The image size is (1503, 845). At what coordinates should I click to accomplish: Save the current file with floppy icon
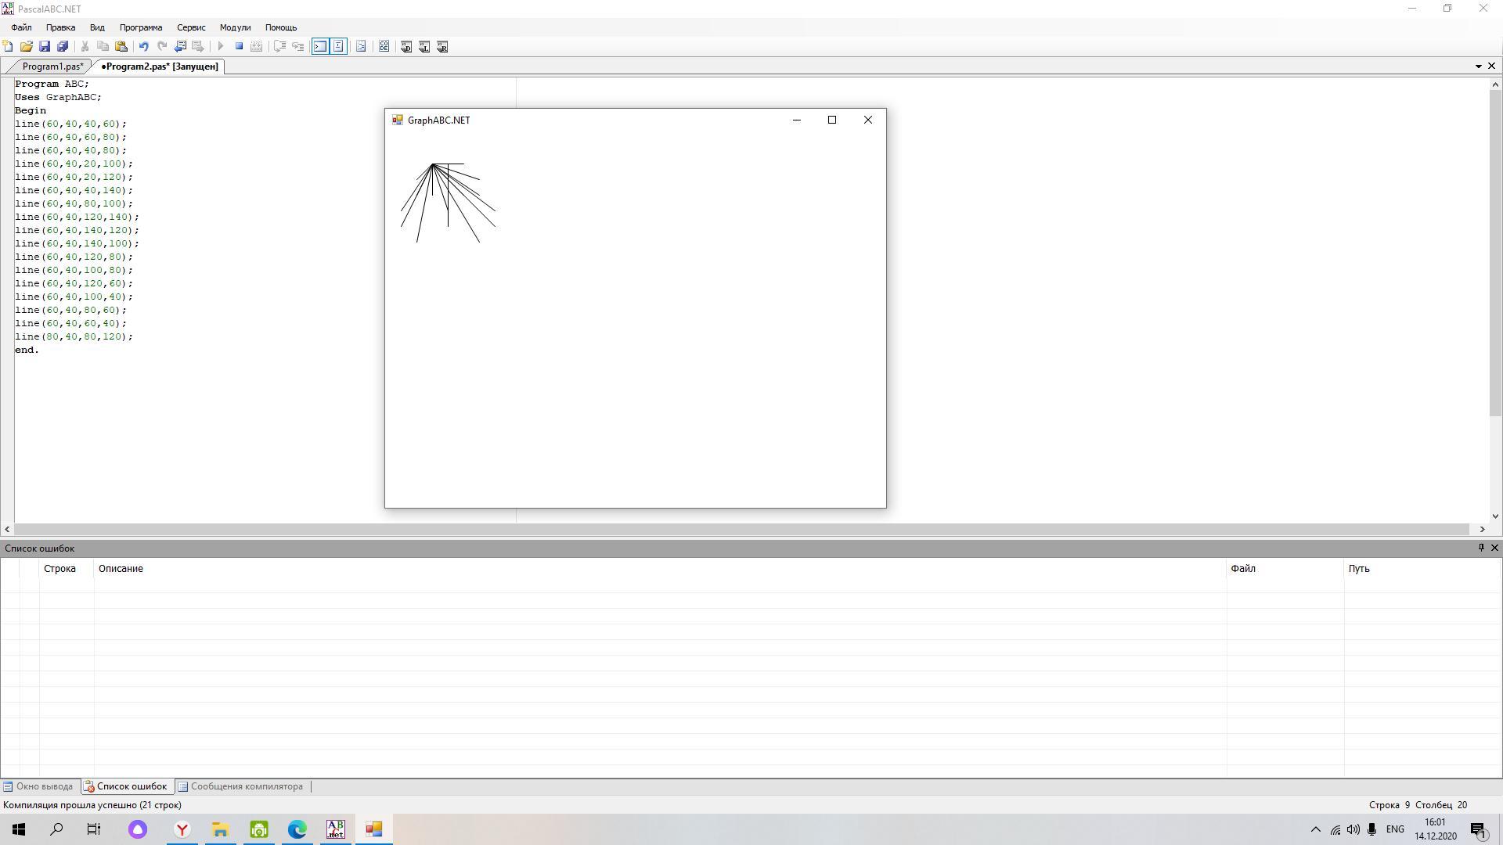(45, 47)
